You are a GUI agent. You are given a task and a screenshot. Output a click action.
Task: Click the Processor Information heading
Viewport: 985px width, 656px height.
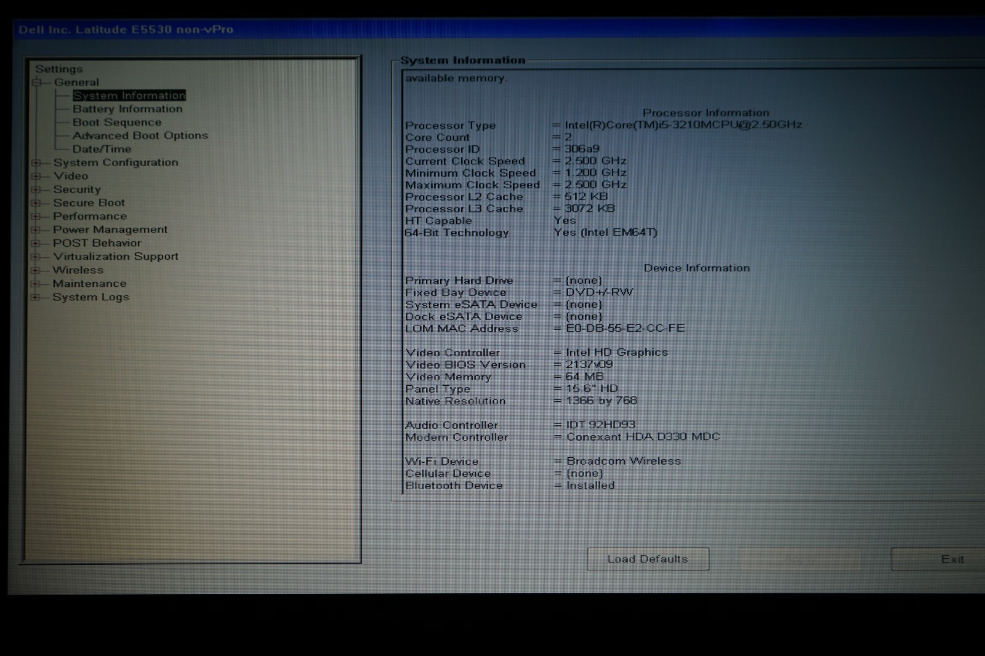click(x=706, y=113)
